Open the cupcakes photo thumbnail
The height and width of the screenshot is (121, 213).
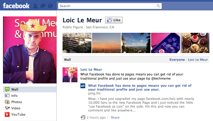(x=195, y=43)
